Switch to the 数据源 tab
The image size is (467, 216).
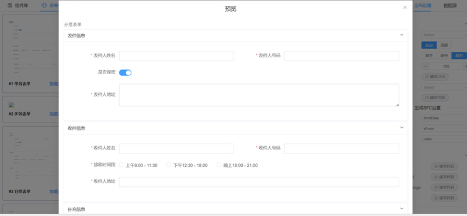coord(449,5)
